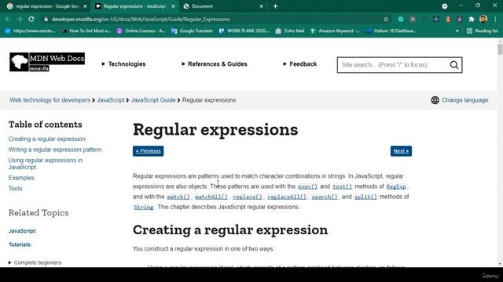The height and width of the screenshot is (282, 503).
Task: Go back with the browser back arrow
Action: [x=8, y=19]
